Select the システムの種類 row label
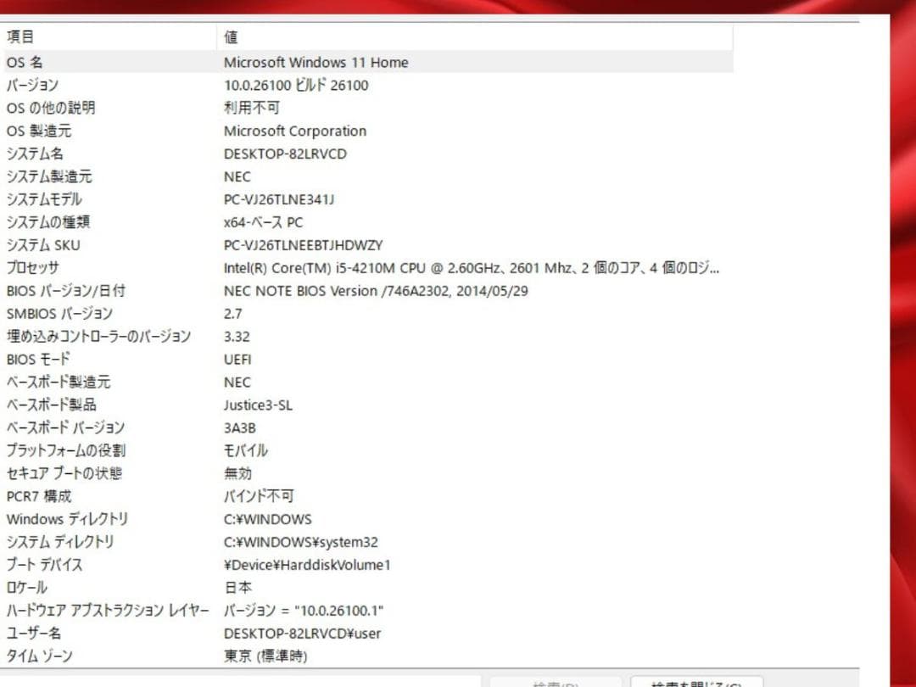The width and height of the screenshot is (916, 687). pyautogui.click(x=48, y=222)
